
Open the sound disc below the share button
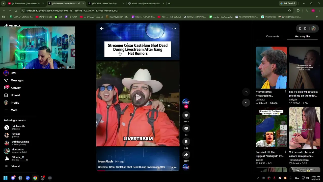[x=186, y=167]
